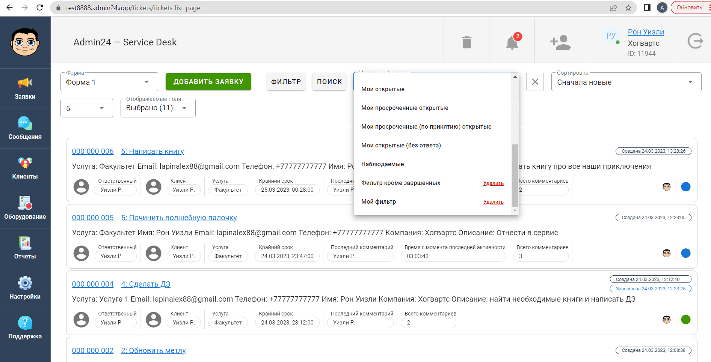Screen dimensions: 711x362
Task: Click the filter list scrollbar
Action: click(515, 175)
